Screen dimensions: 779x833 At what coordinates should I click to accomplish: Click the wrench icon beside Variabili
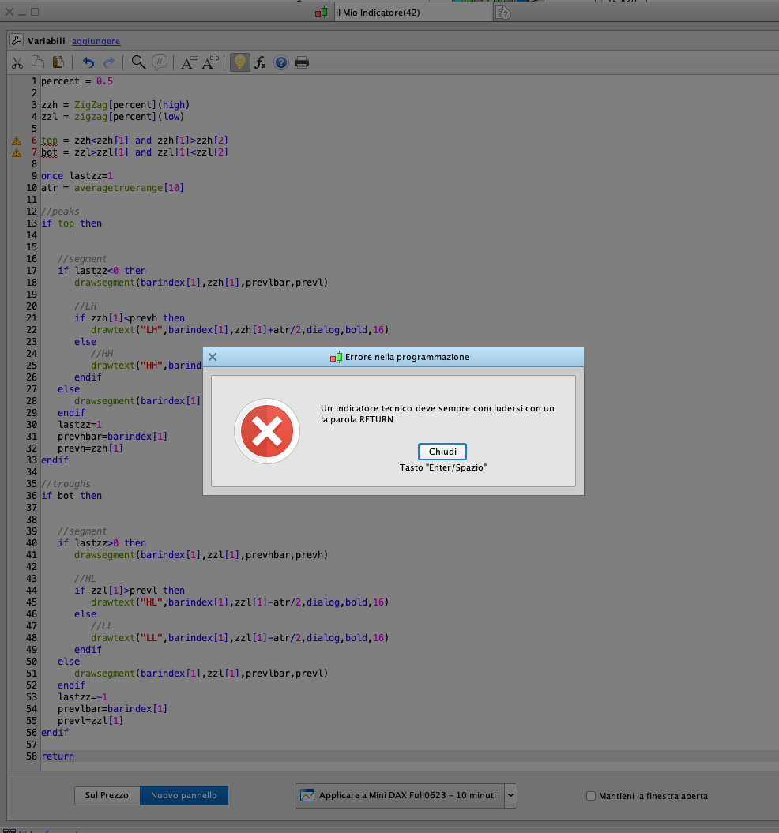(x=17, y=40)
